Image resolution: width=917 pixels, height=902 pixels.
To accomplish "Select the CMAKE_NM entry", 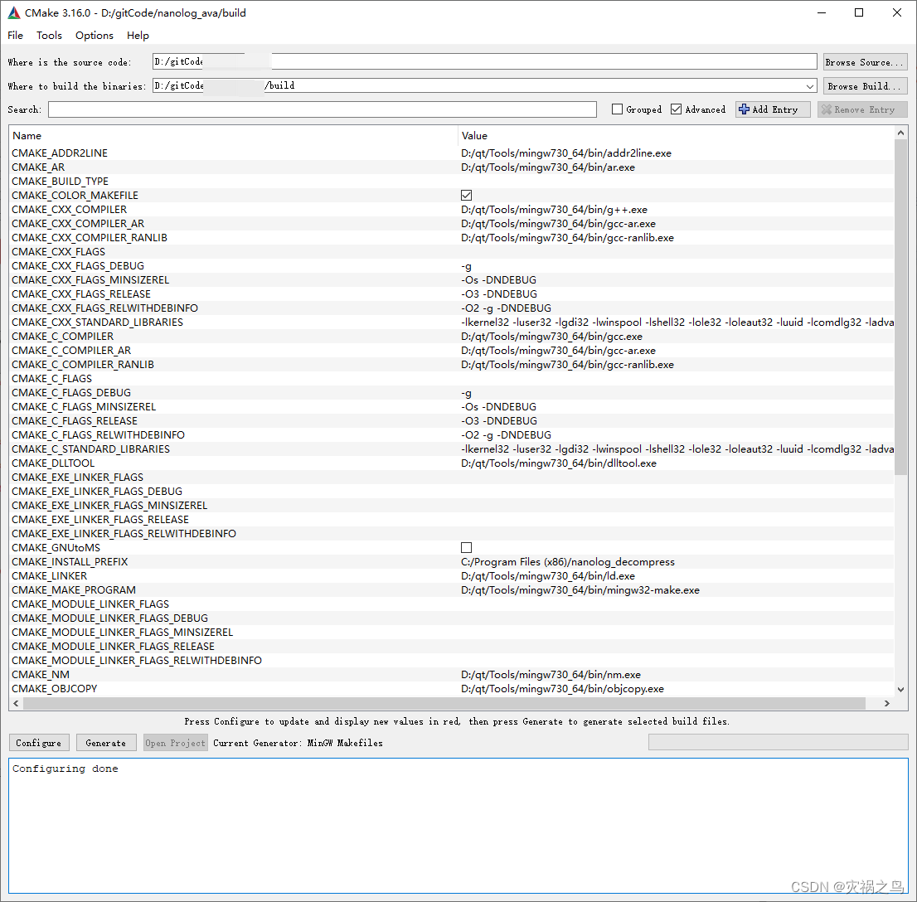I will point(41,675).
